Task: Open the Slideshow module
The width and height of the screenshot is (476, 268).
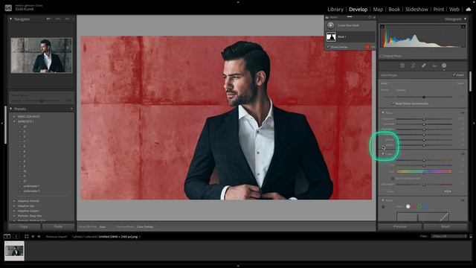Action: [x=416, y=10]
